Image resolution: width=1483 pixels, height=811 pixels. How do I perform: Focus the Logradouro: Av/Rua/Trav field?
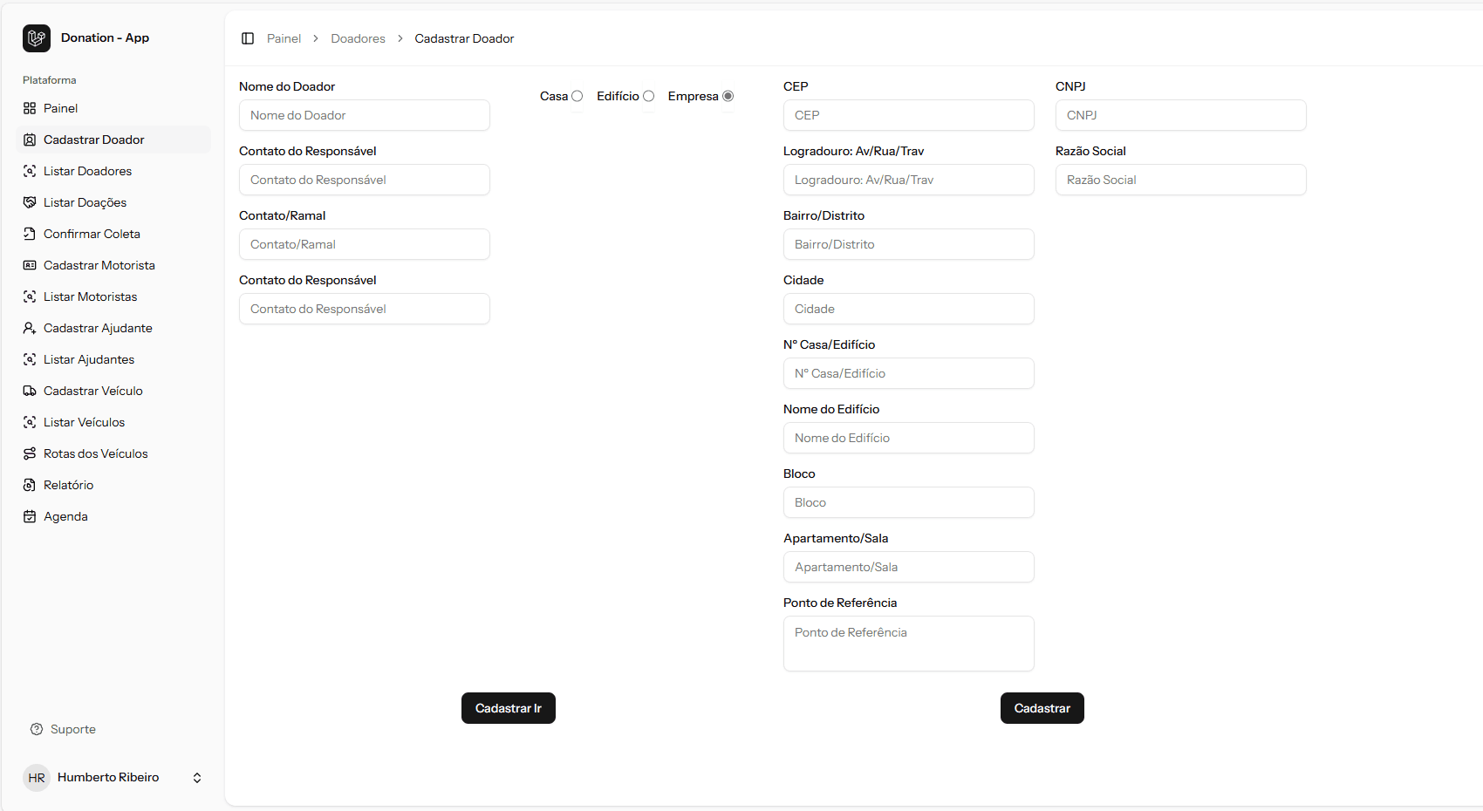(909, 180)
